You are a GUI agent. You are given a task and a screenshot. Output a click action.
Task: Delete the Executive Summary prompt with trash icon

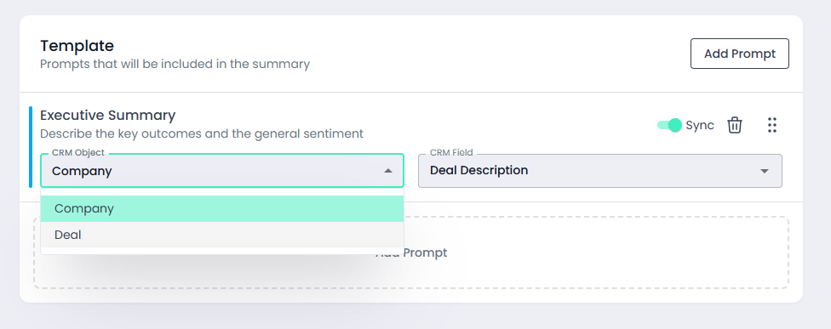pos(735,125)
